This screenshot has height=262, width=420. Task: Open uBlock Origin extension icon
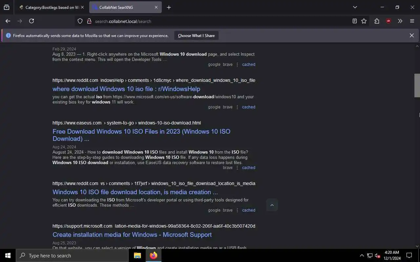388,21
